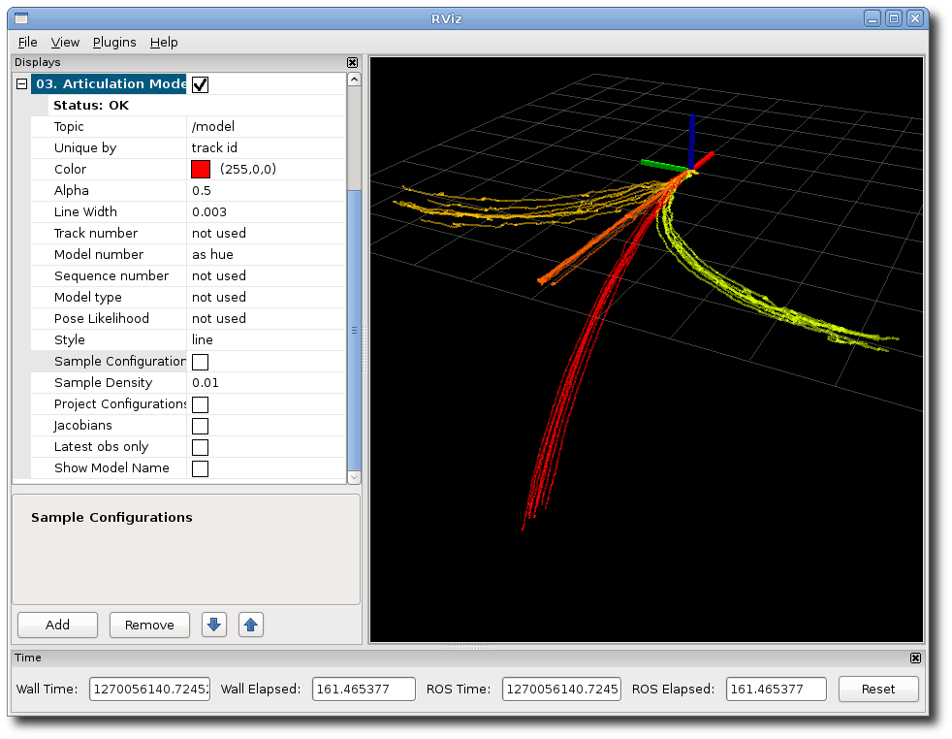952x739 pixels.
Task: Close the Time panel with its X icon
Action: [915, 658]
